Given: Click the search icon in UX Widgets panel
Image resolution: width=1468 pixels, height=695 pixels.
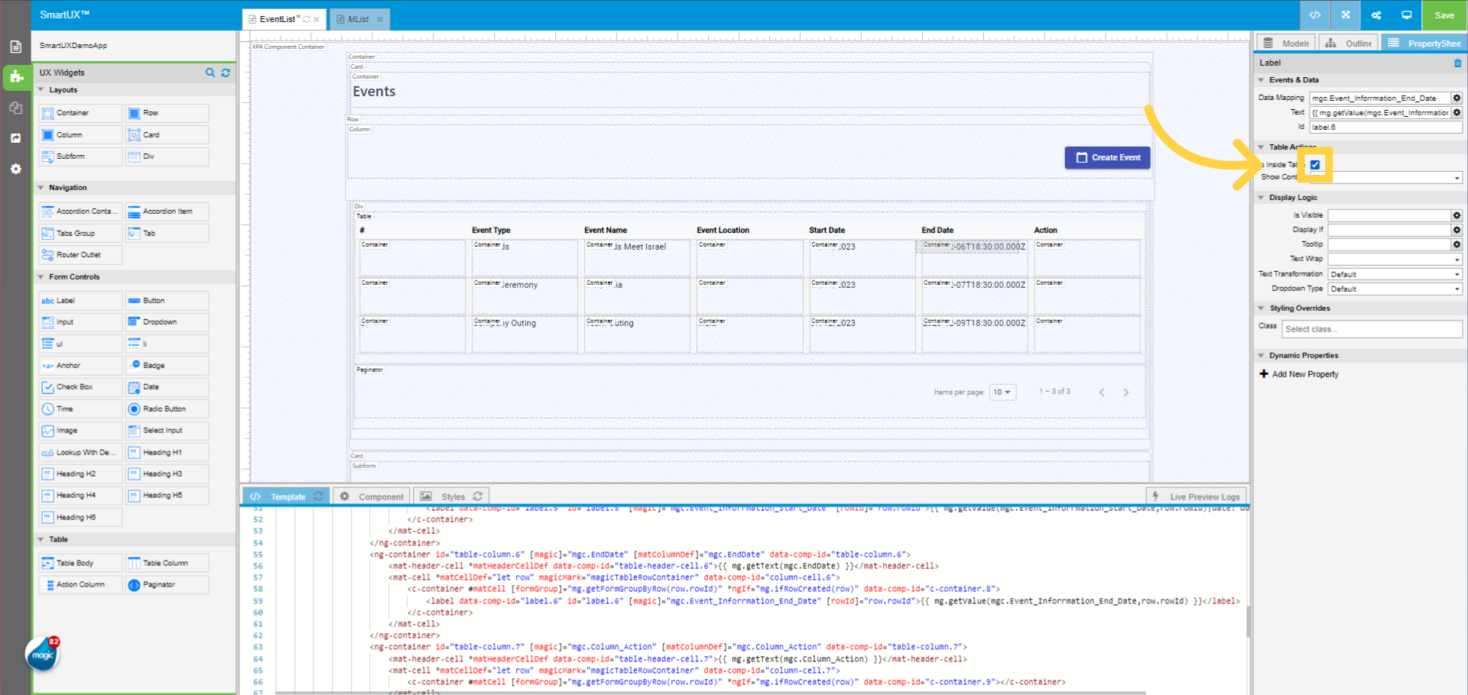Looking at the screenshot, I should [210, 73].
